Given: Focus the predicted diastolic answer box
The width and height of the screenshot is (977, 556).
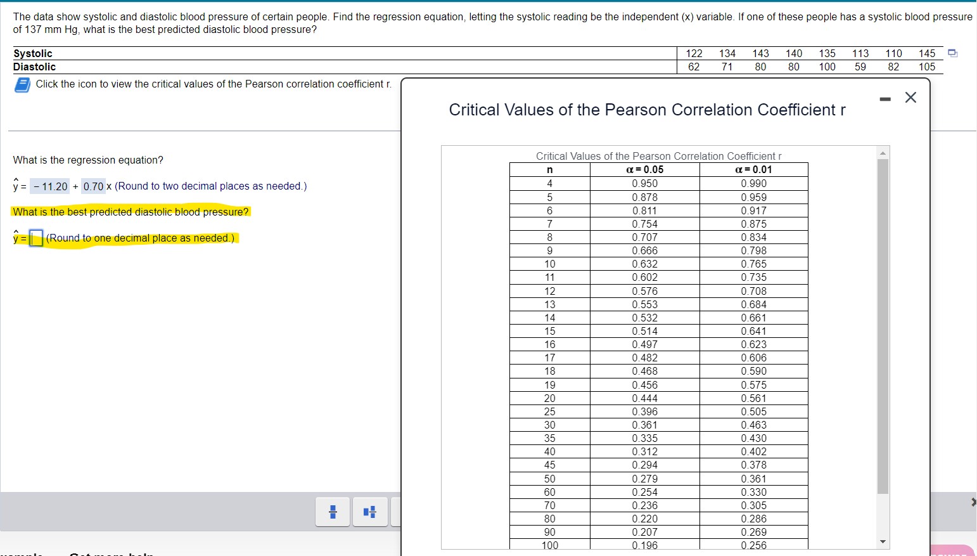Looking at the screenshot, I should click(x=36, y=238).
